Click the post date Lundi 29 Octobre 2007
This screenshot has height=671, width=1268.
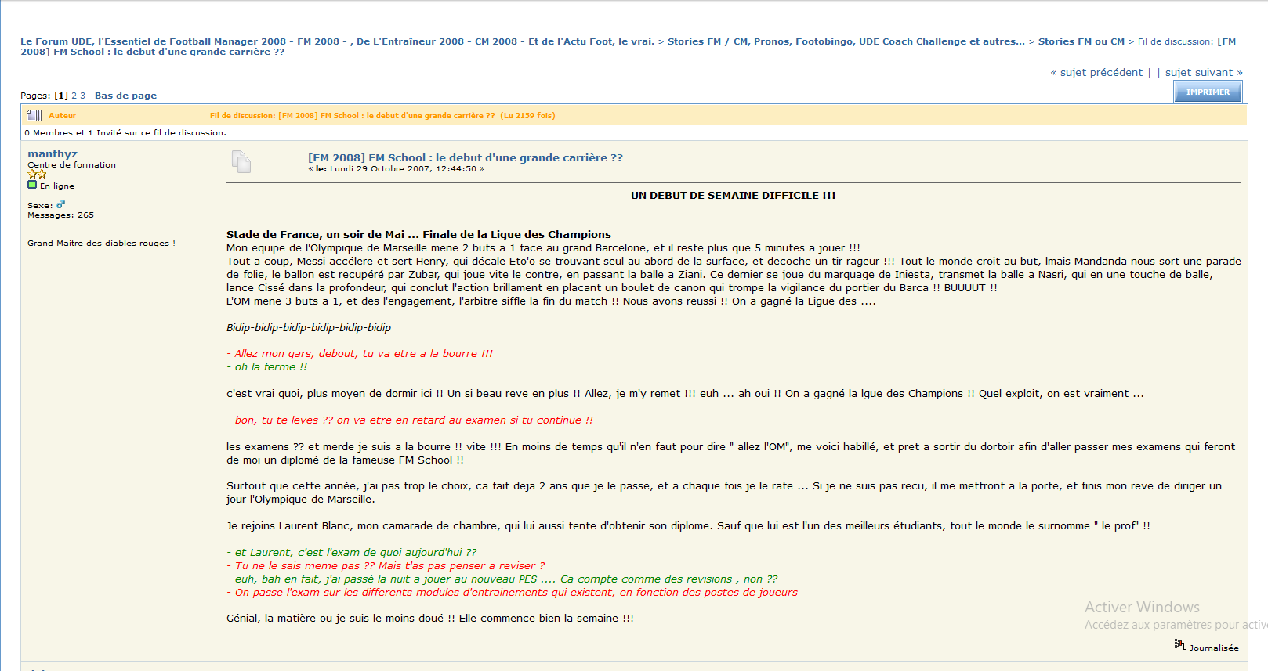click(403, 168)
